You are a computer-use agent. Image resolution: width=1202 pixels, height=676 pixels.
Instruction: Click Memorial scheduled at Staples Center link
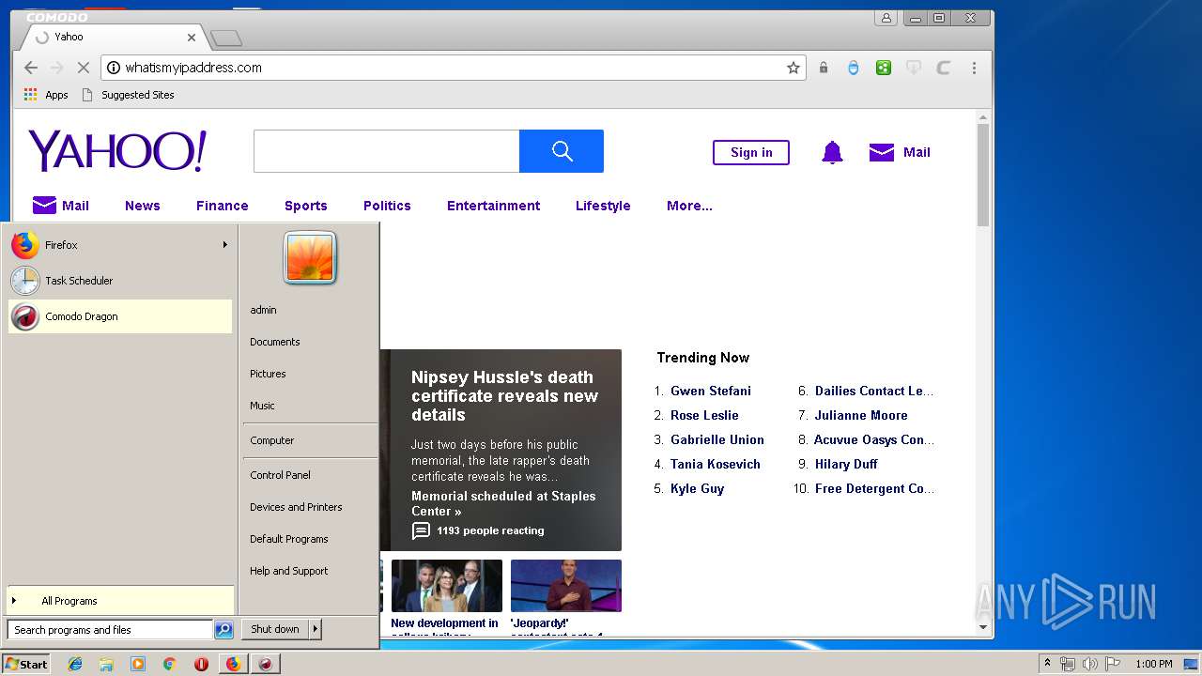click(503, 503)
